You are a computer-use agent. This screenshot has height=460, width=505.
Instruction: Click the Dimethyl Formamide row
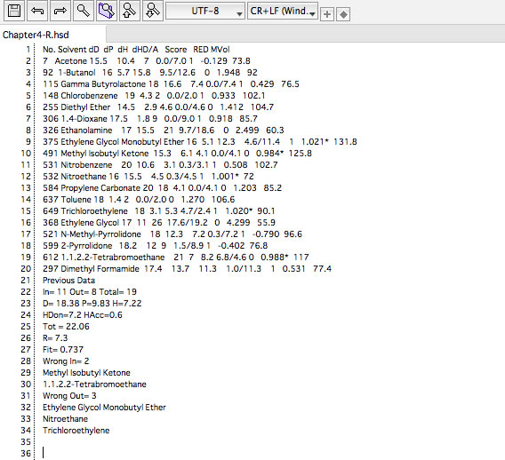pyautogui.click(x=187, y=268)
